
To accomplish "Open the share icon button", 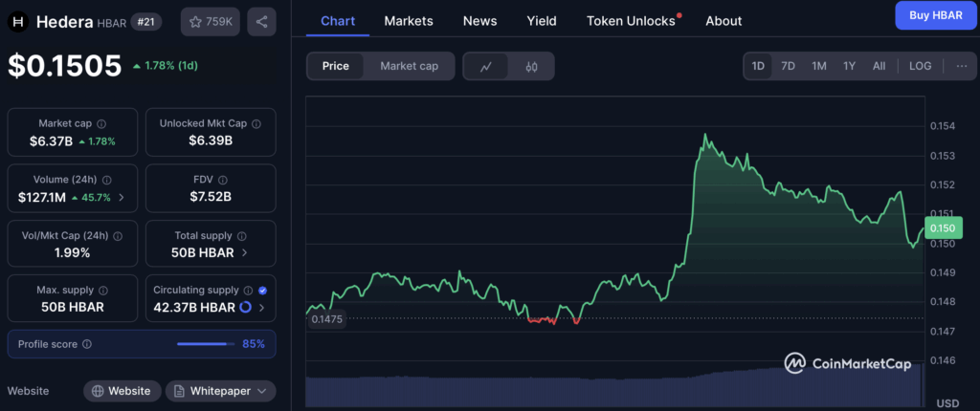I will pos(262,22).
